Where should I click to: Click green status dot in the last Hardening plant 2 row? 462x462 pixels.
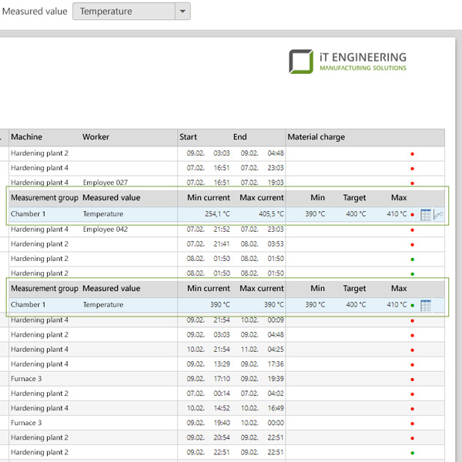click(413, 453)
